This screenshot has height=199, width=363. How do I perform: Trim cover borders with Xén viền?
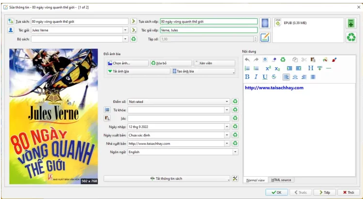tap(214, 63)
